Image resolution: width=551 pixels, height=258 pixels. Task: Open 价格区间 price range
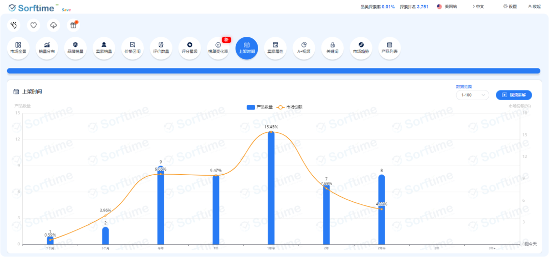coord(133,48)
